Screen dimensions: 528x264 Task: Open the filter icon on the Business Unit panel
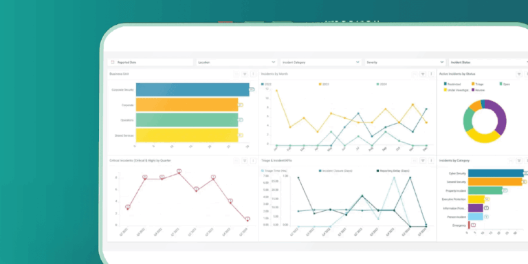click(245, 74)
